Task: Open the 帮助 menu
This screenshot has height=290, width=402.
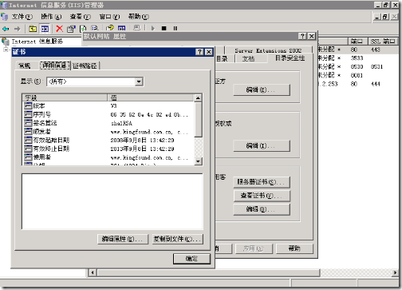Action: (x=138, y=17)
